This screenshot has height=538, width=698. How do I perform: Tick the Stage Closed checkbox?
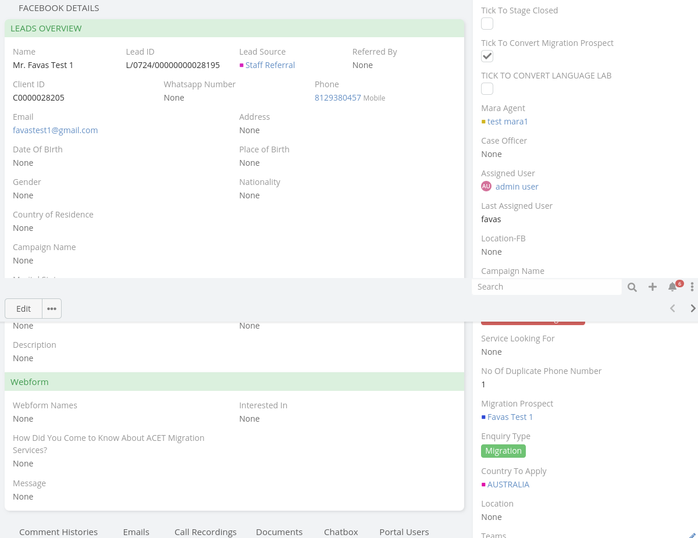[487, 24]
